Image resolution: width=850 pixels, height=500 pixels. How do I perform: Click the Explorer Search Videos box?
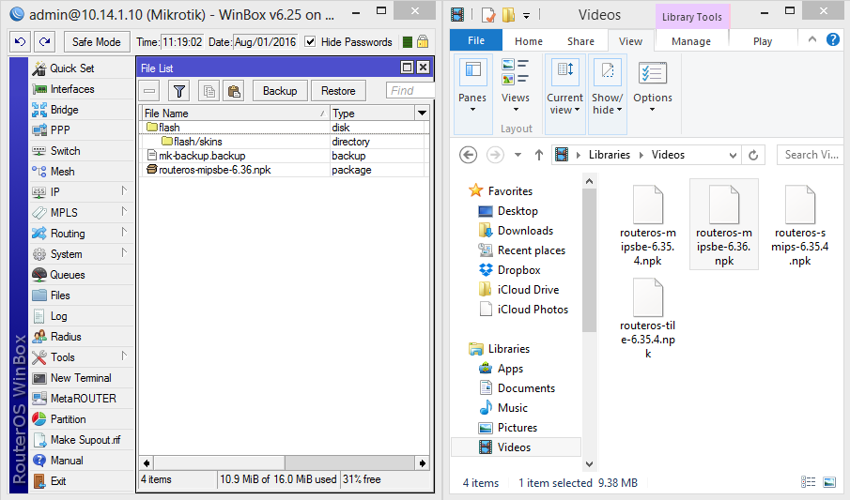point(810,155)
